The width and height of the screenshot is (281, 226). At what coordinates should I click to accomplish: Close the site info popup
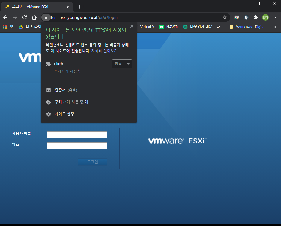pos(132,26)
